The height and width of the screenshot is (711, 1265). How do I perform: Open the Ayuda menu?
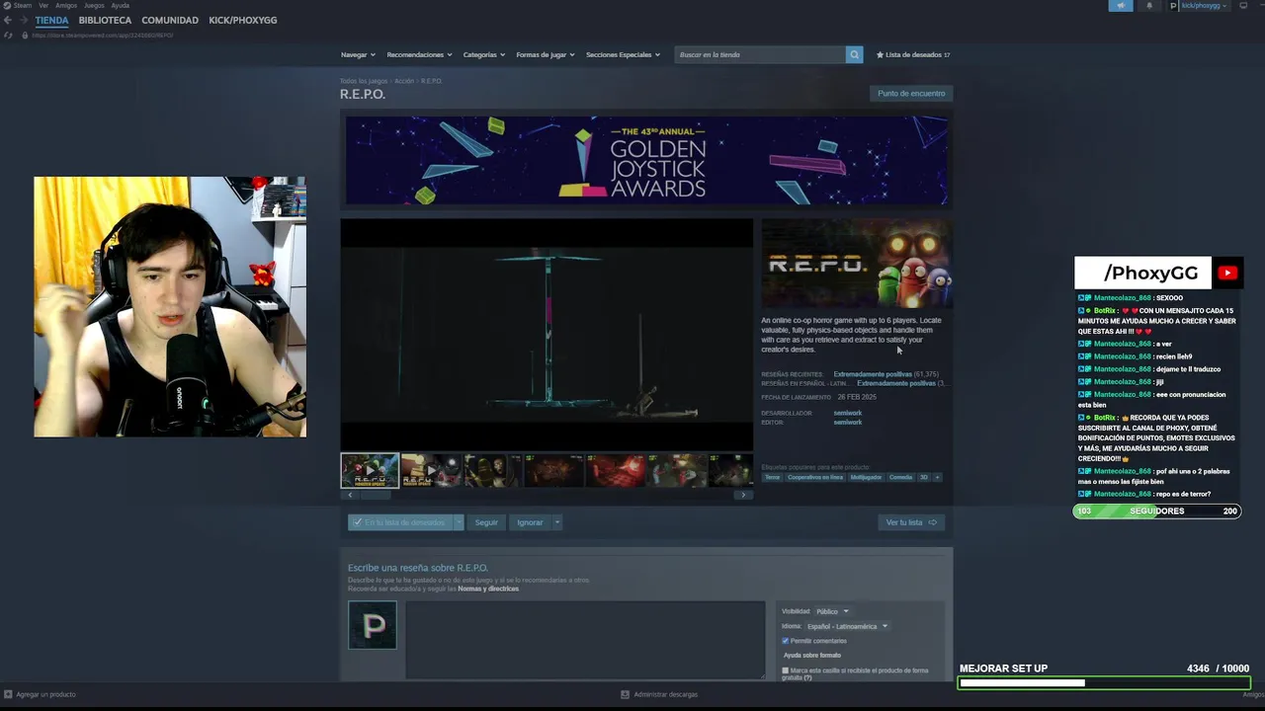120,5
